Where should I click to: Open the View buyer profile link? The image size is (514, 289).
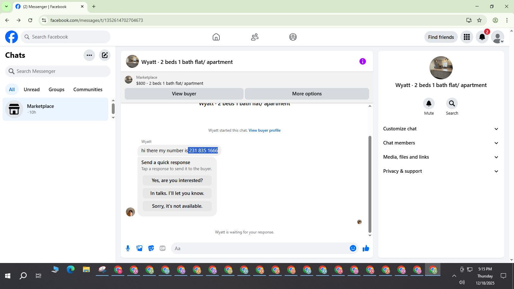pyautogui.click(x=264, y=130)
